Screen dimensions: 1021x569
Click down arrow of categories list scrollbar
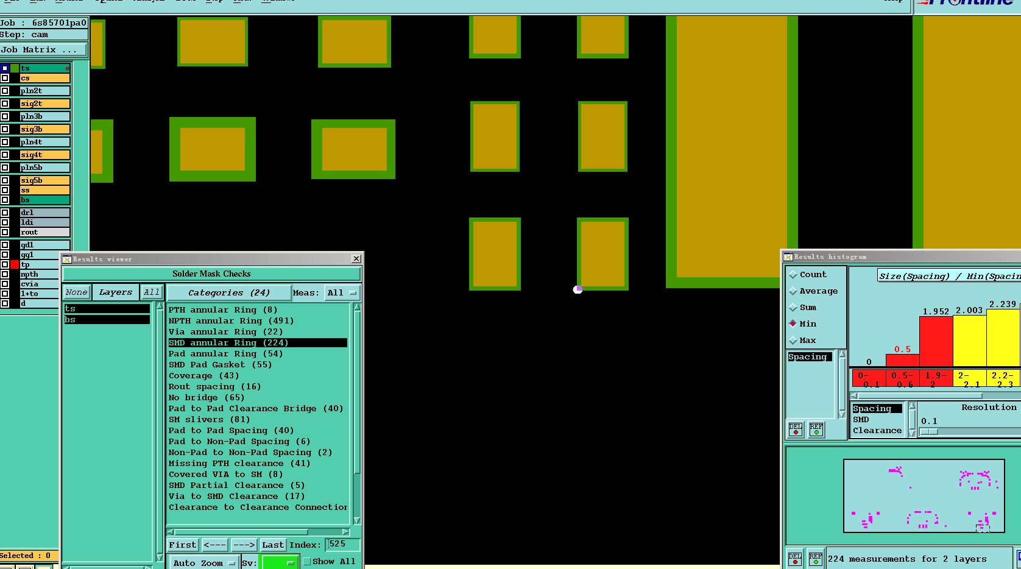(357, 521)
